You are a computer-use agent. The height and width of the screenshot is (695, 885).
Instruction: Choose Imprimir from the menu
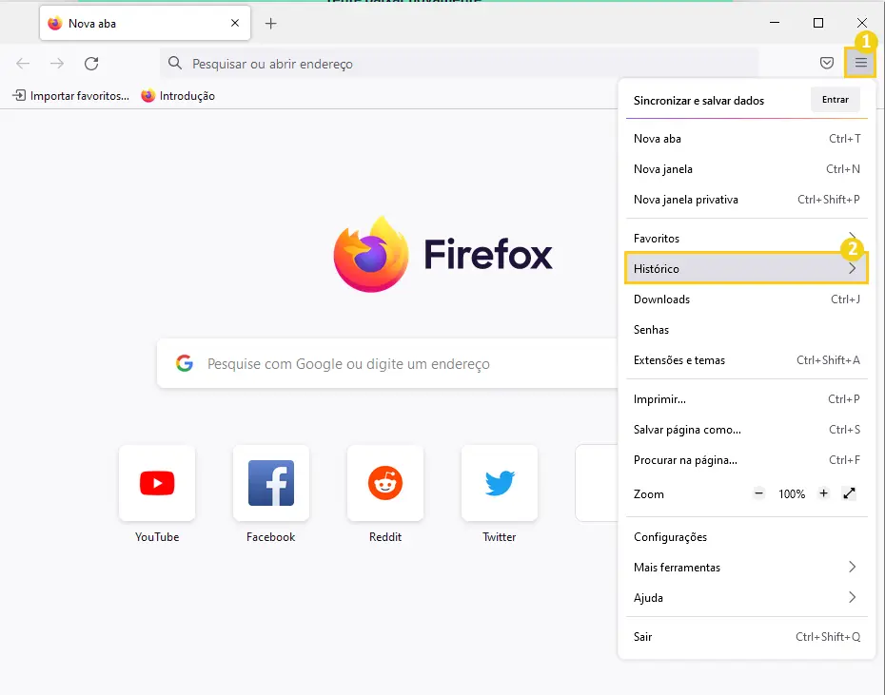747,399
